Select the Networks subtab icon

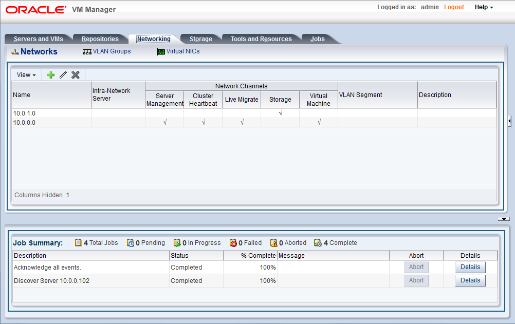pos(14,51)
